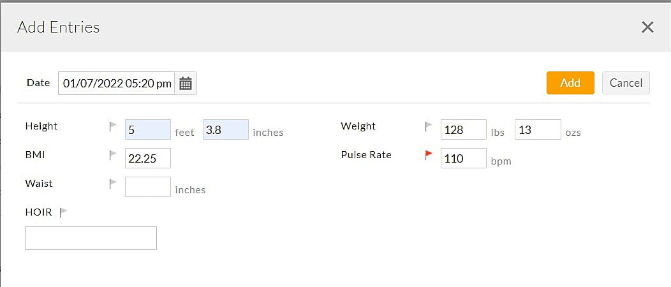Image resolution: width=671 pixels, height=287 pixels.
Task: Click the flag icon next to Height
Action: tap(113, 126)
